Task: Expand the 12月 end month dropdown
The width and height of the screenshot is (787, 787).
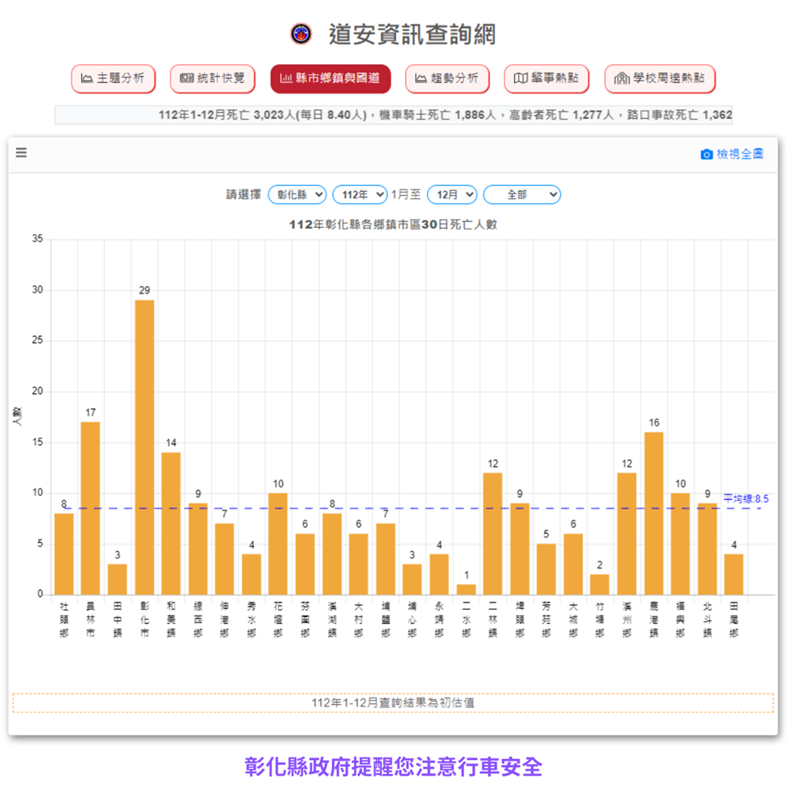Action: point(452,194)
